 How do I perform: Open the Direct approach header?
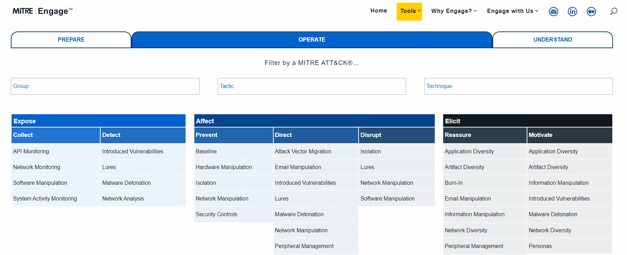coord(316,135)
